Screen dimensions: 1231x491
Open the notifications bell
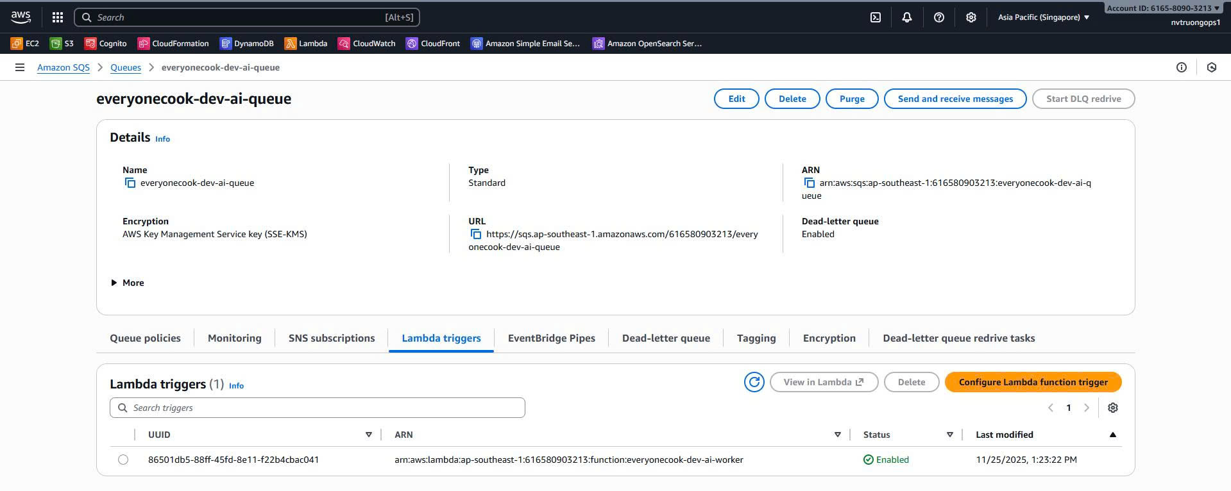click(907, 17)
